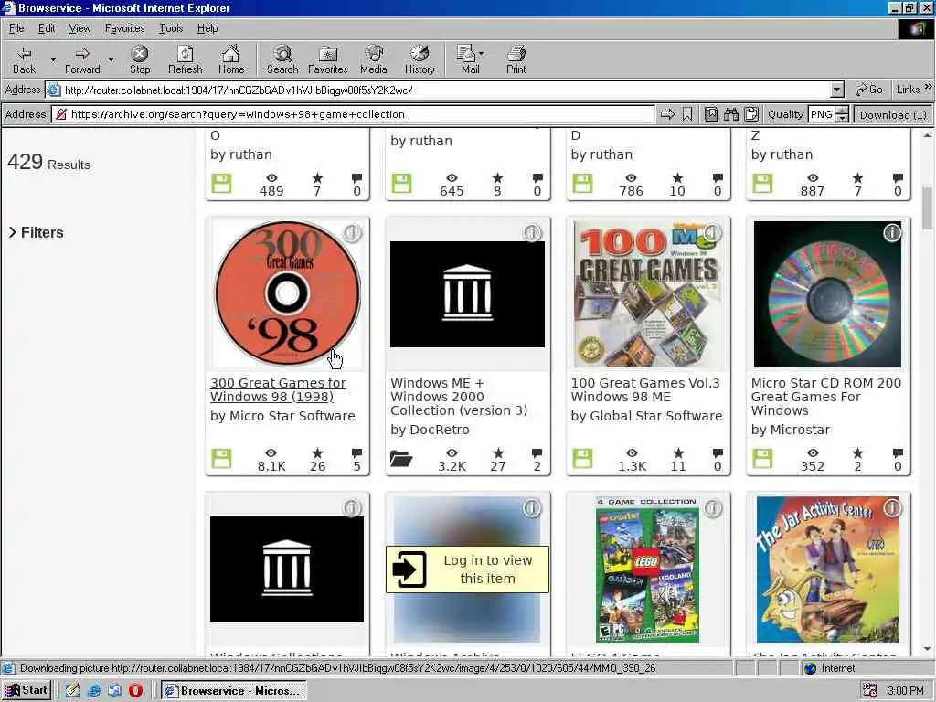Click star icon above 26 on 300 Great Games card
This screenshot has height=702, width=936.
pyautogui.click(x=317, y=452)
